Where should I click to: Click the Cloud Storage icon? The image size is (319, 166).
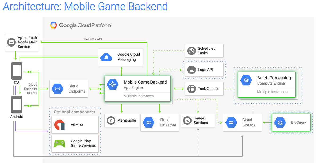coord(231,122)
